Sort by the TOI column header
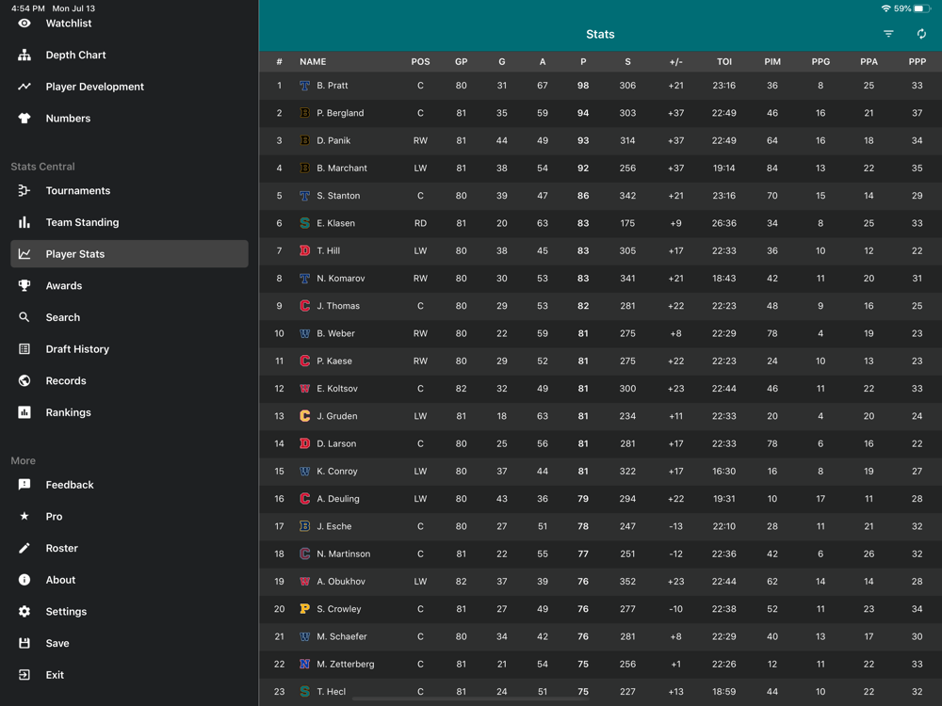The image size is (942, 706). [723, 62]
